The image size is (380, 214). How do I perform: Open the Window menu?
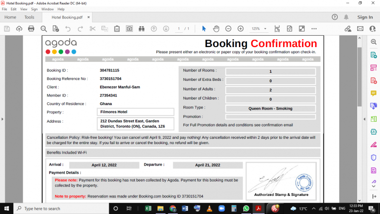[47, 9]
